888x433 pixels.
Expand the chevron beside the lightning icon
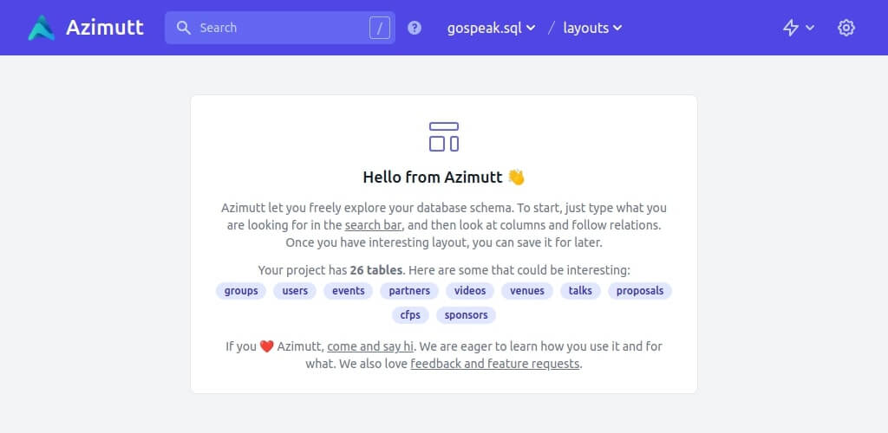click(810, 28)
